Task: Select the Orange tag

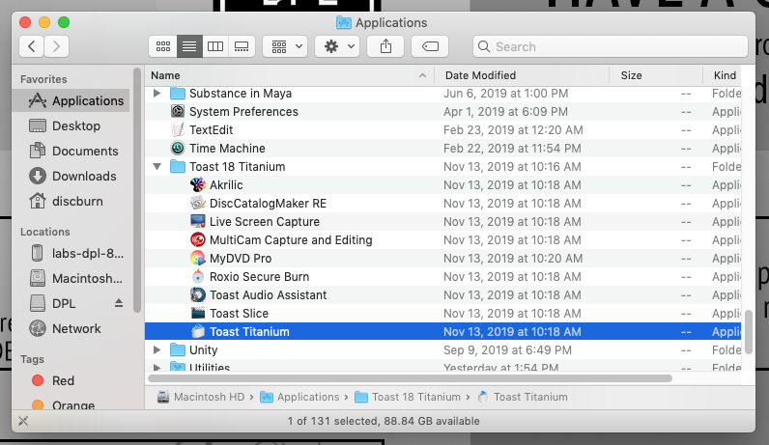Action: 72,404
